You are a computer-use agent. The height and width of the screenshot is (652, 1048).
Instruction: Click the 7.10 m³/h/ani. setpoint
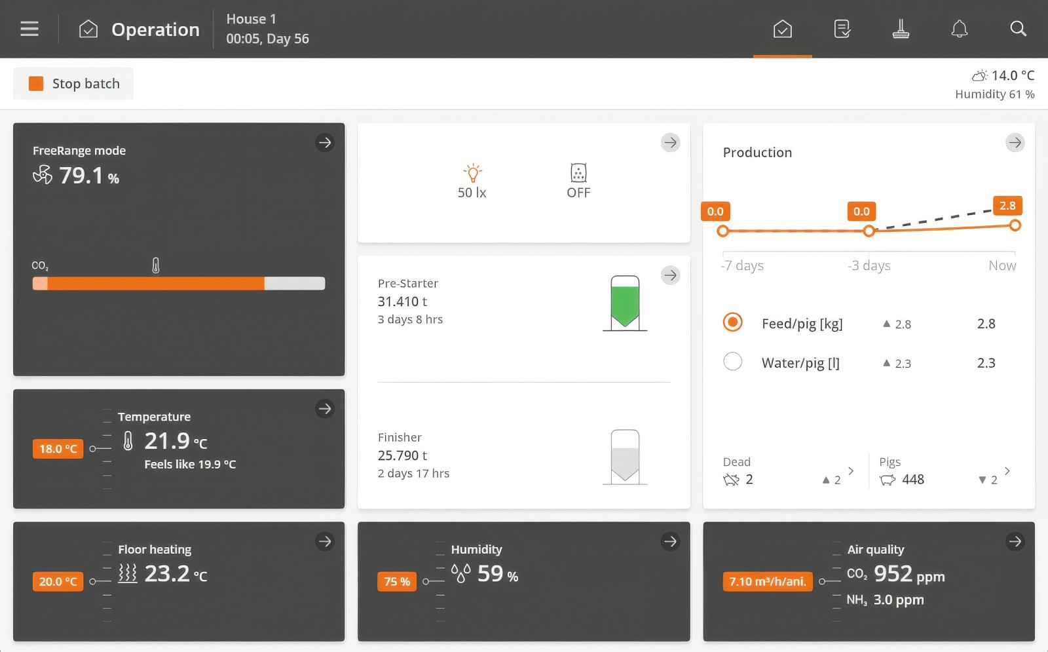pyautogui.click(x=768, y=581)
